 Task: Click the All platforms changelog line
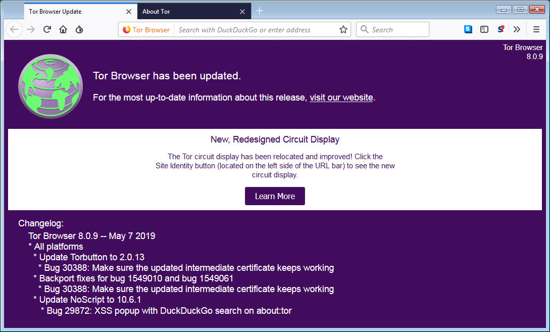[56, 247]
